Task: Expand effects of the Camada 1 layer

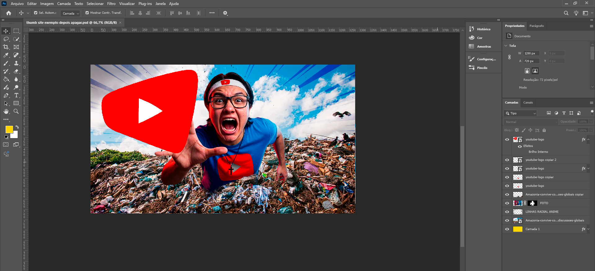Action: [588, 229]
